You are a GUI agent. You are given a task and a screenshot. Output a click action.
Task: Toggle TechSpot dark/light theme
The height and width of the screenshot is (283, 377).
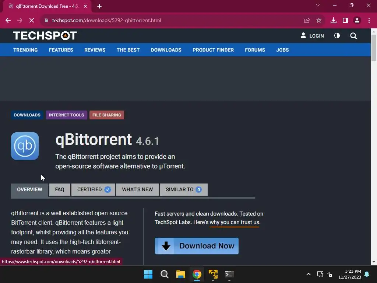coord(337,36)
